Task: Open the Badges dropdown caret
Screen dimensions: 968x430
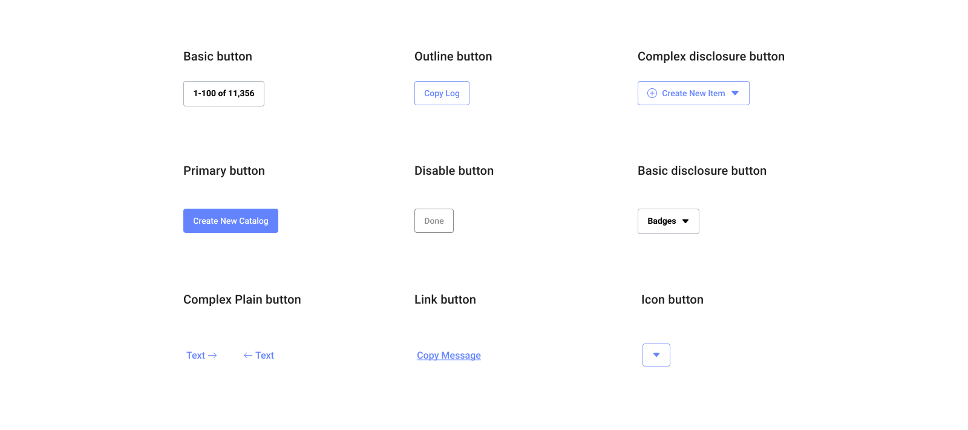Action: 685,221
